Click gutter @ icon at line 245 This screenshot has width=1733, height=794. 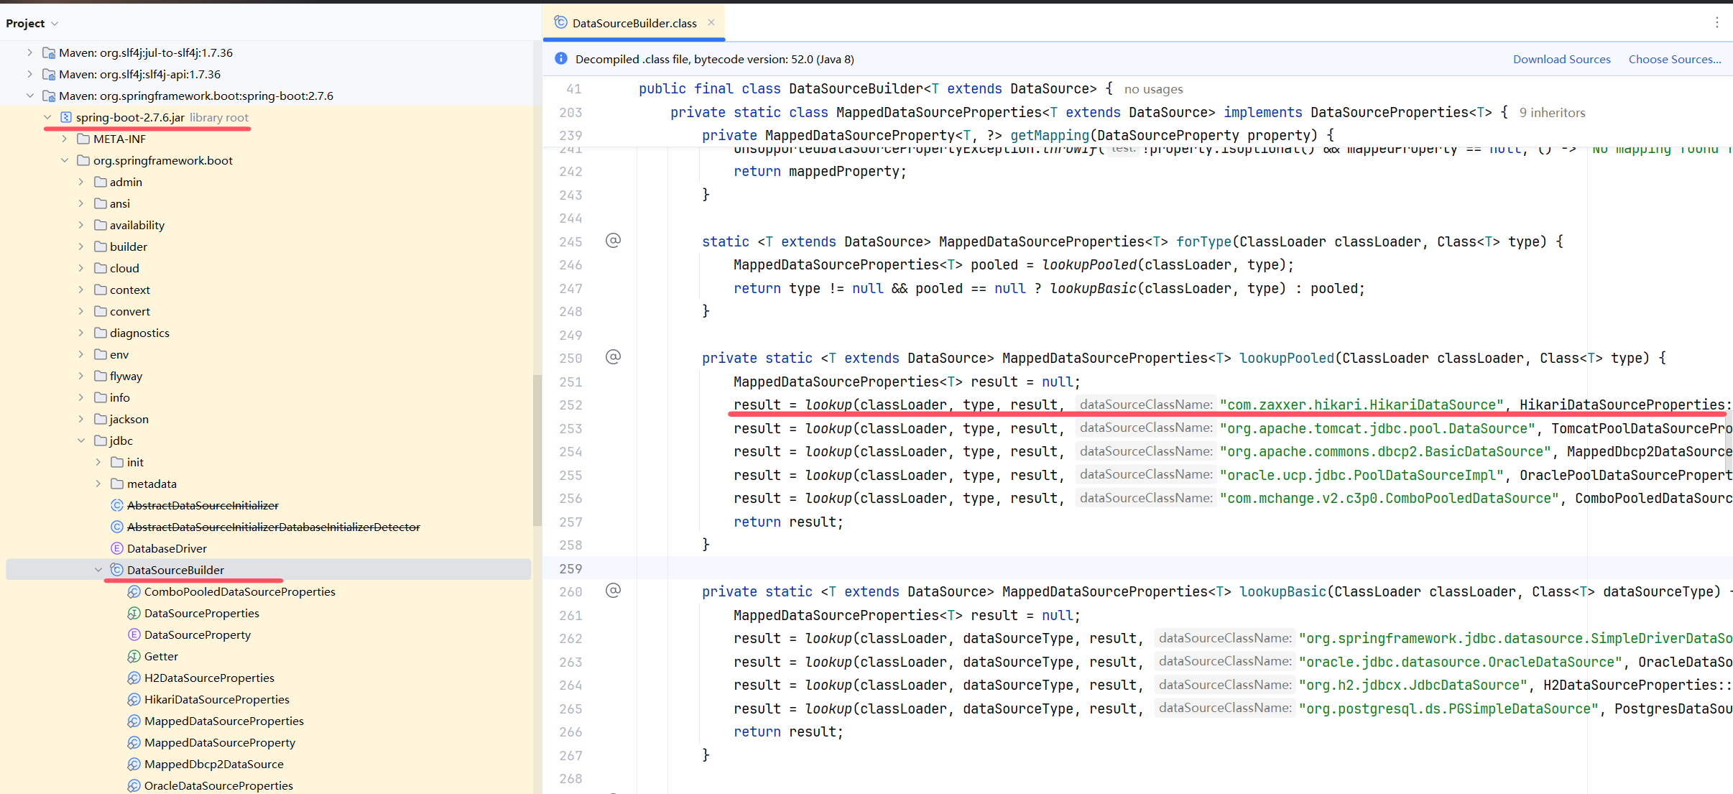click(x=613, y=241)
